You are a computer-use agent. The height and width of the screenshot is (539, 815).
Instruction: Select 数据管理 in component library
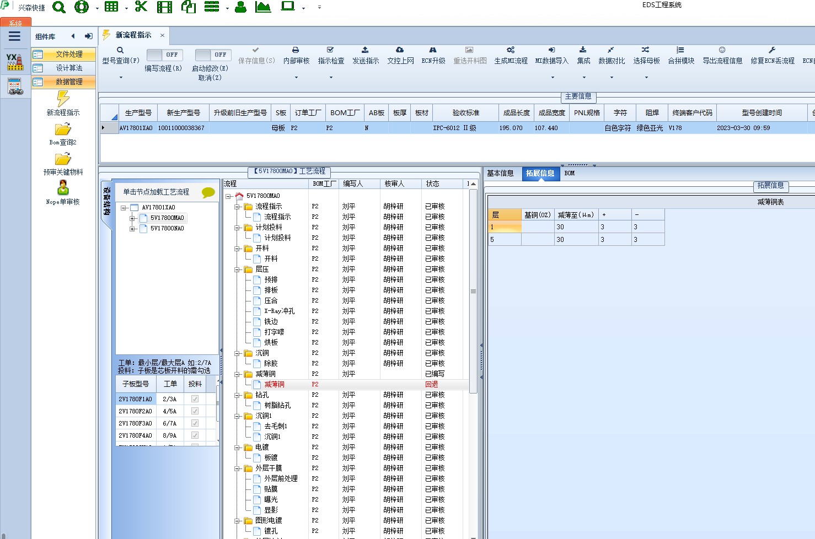63,82
